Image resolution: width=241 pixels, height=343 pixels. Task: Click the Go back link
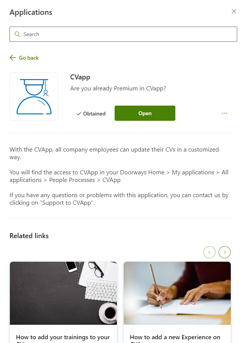[x=24, y=58]
